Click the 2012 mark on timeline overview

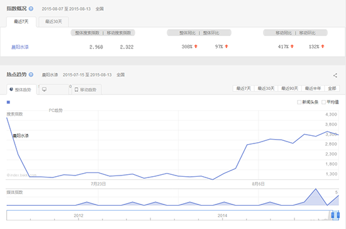(x=79, y=216)
